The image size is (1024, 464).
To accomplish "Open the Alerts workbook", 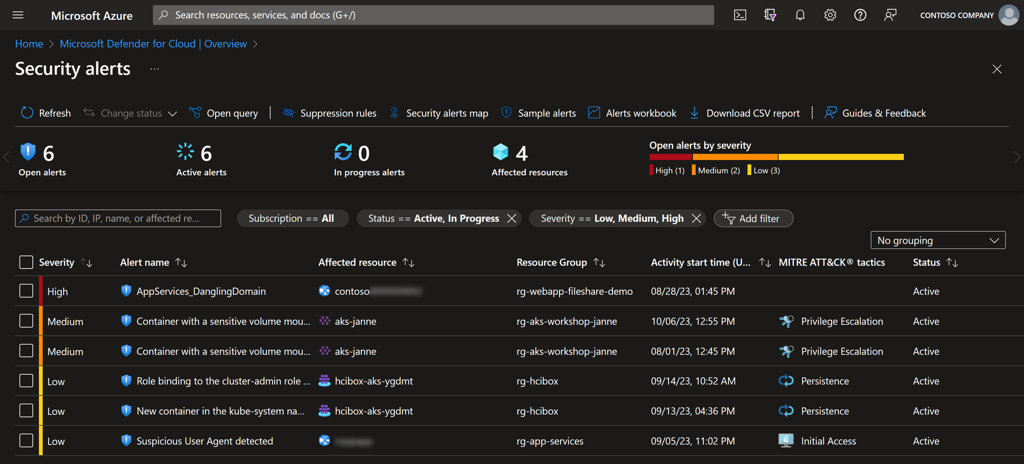I will pos(632,113).
